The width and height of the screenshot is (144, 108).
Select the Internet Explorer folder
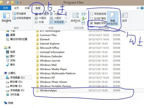(50, 43)
